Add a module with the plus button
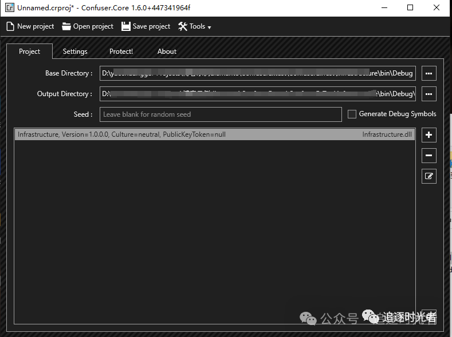 pyautogui.click(x=429, y=135)
